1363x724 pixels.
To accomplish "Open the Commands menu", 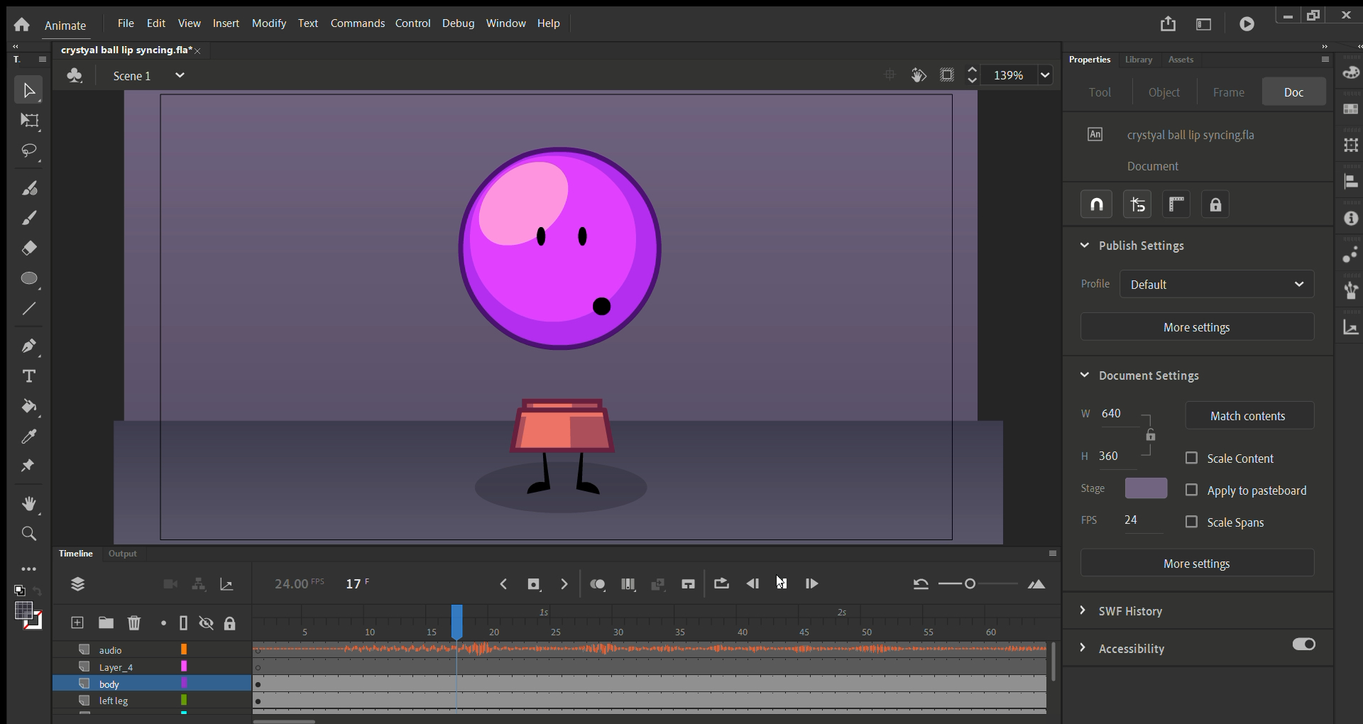I will (x=358, y=23).
